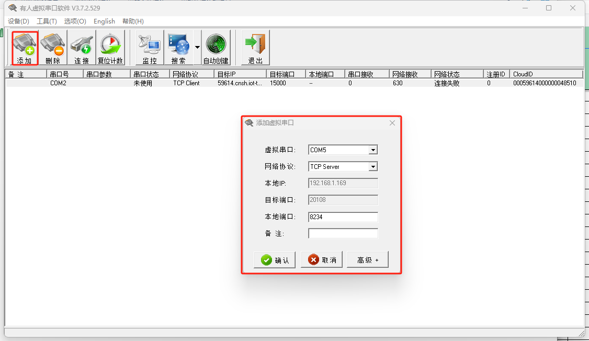Click the 目标IP column header

[241, 74]
